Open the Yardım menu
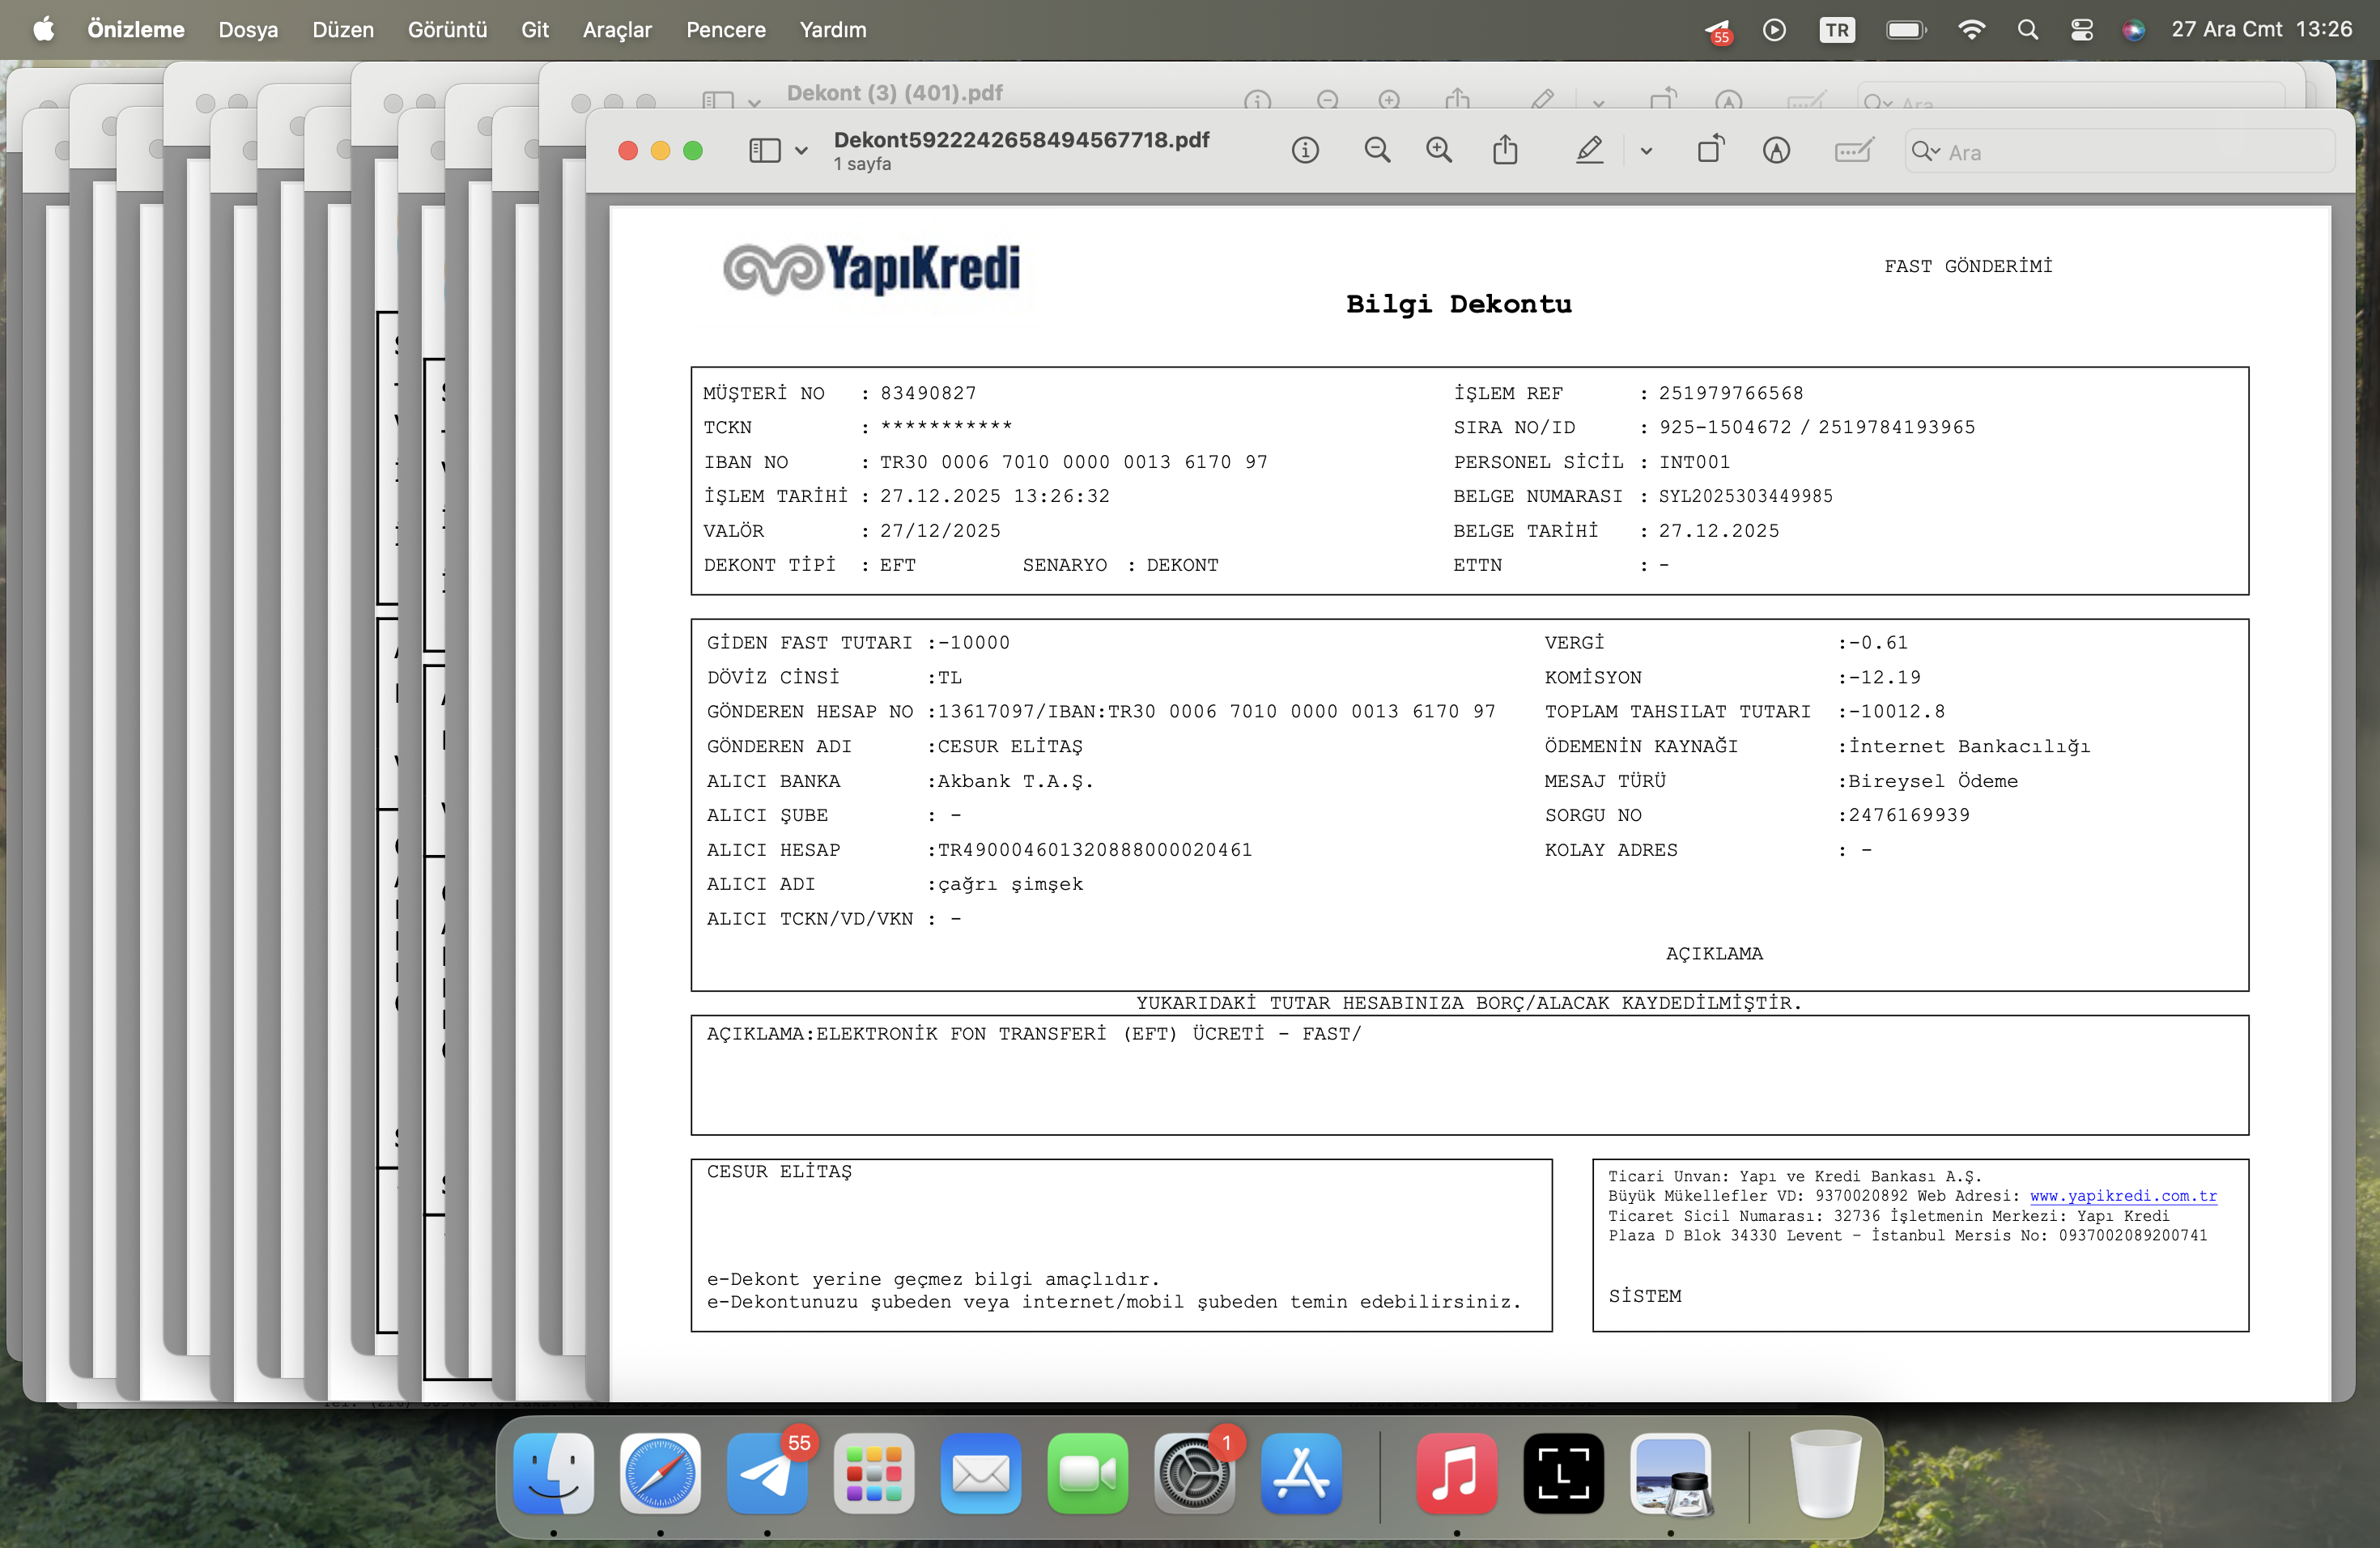Image resolution: width=2380 pixels, height=1548 pixels. tap(833, 30)
